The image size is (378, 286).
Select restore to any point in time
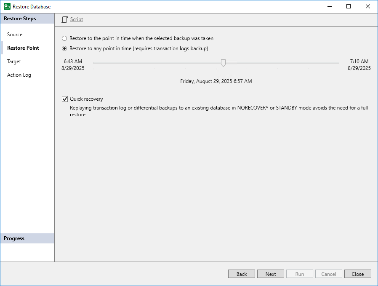coord(64,48)
